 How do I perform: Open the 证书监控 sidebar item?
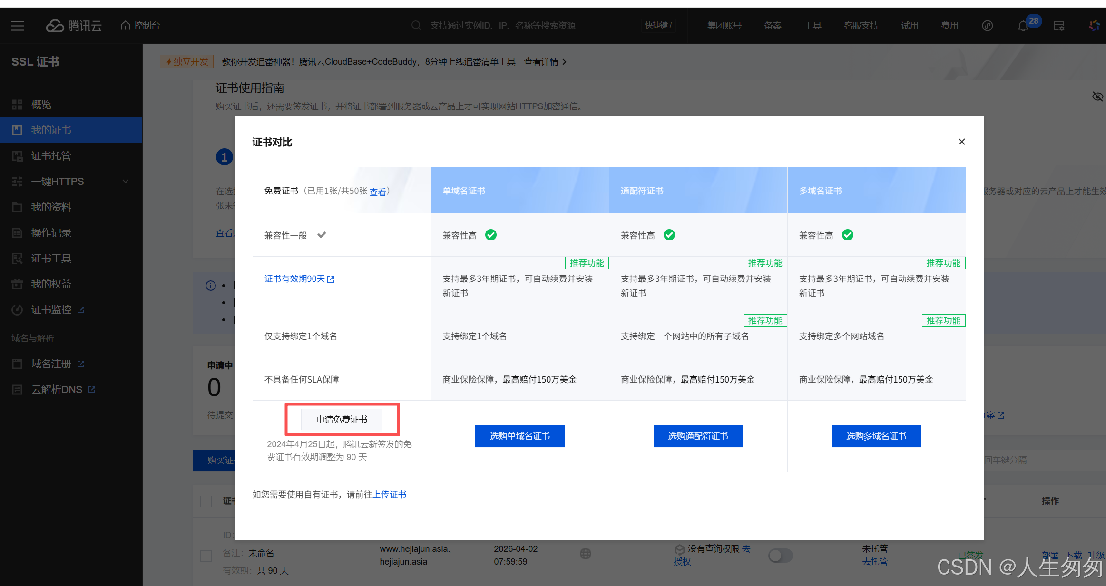tap(51, 310)
